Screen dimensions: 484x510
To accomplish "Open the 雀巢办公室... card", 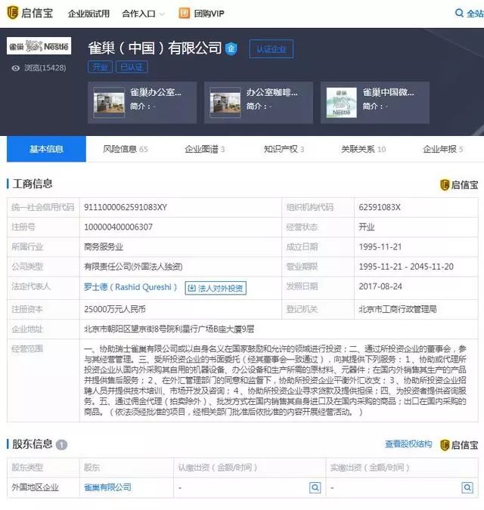I will (x=142, y=103).
